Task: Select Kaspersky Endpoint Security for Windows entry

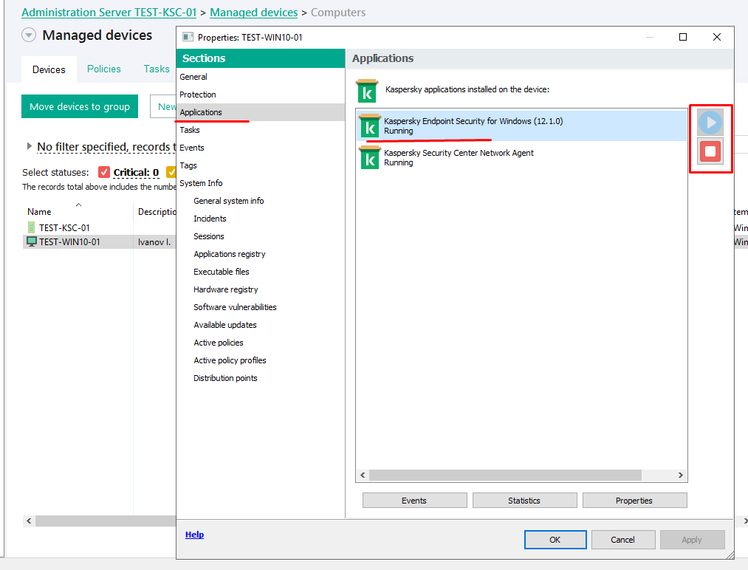Action: [x=521, y=126]
